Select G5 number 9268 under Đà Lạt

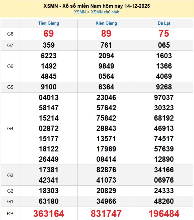coord(164,87)
